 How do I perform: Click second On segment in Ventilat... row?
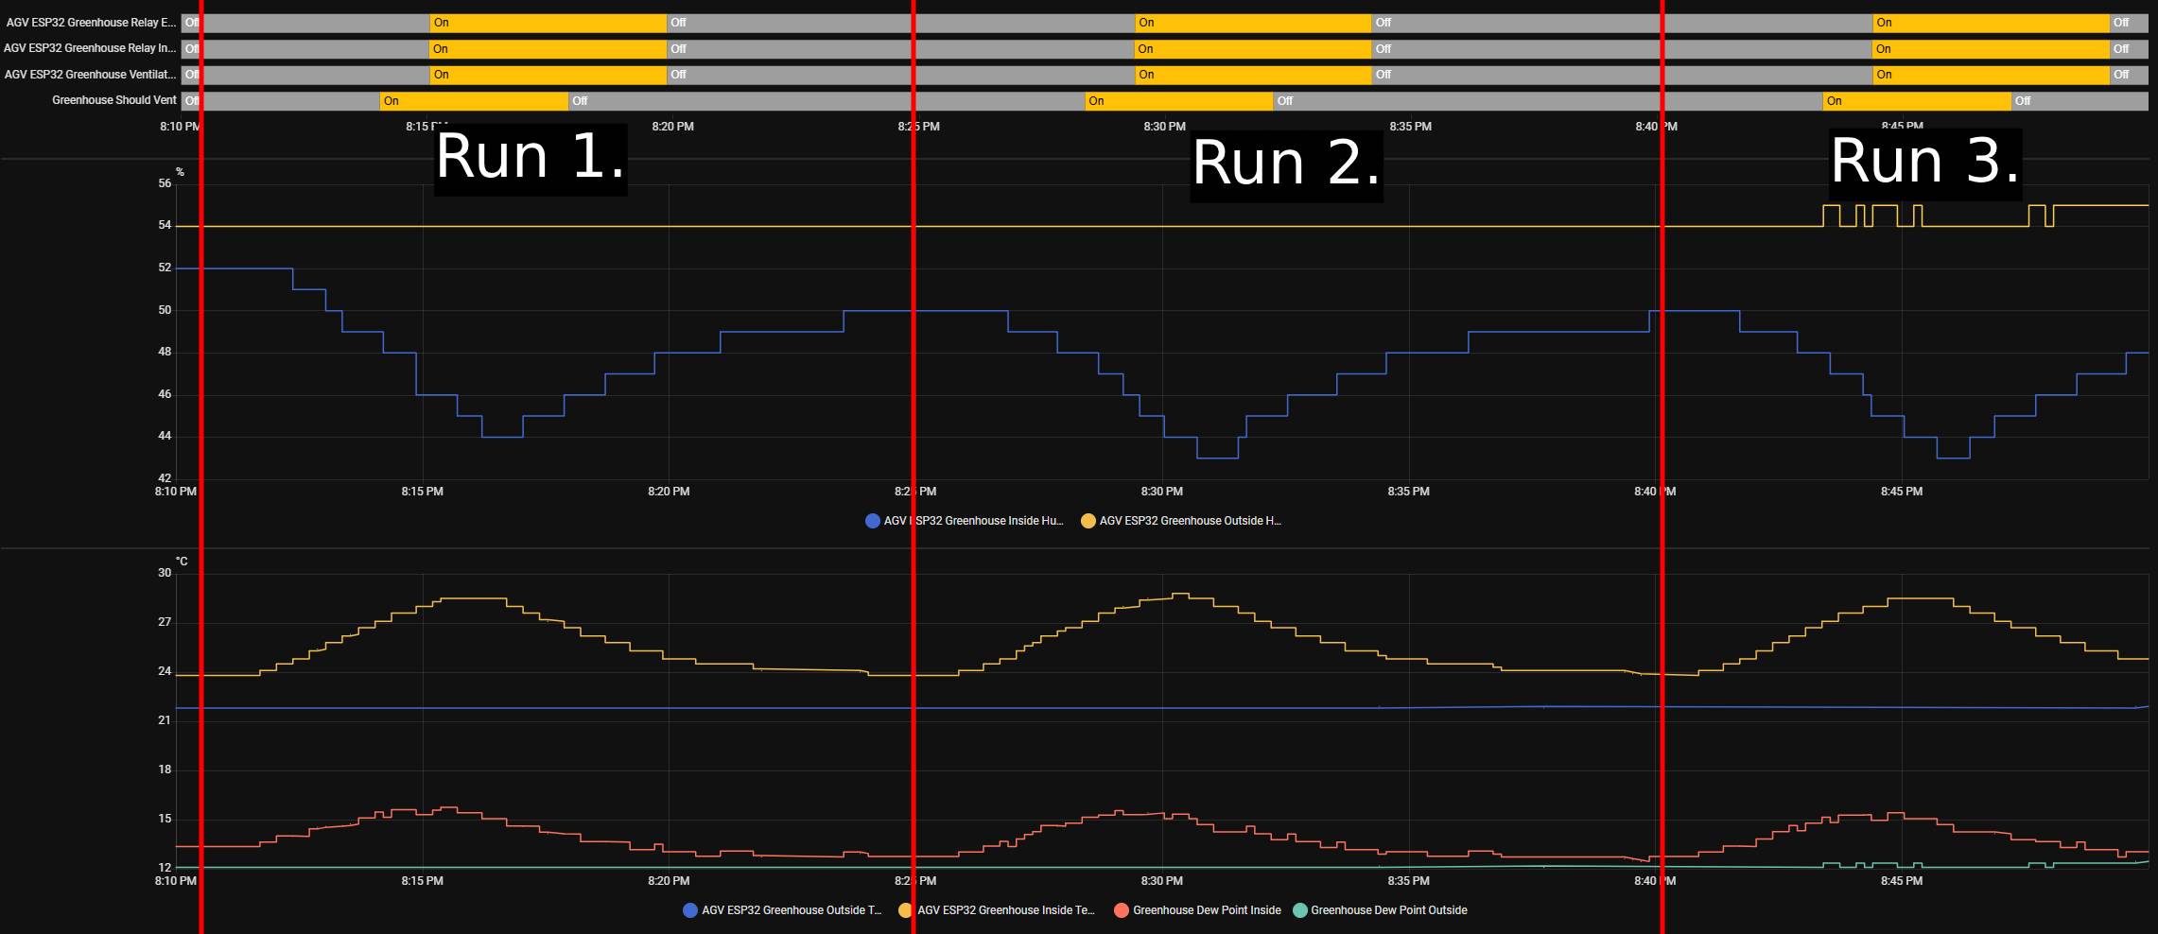pyautogui.click(x=1253, y=75)
